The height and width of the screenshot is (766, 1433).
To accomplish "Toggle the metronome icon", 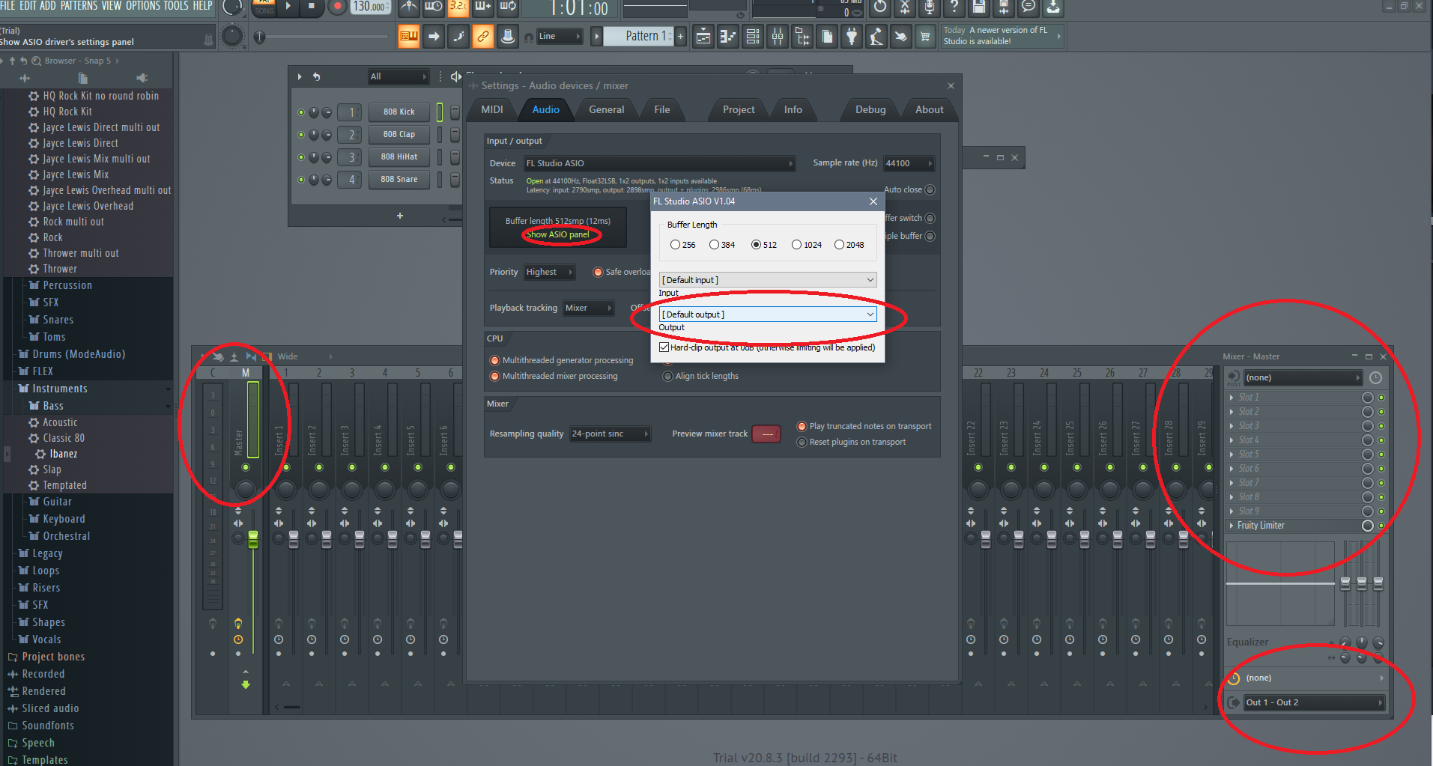I will (409, 7).
